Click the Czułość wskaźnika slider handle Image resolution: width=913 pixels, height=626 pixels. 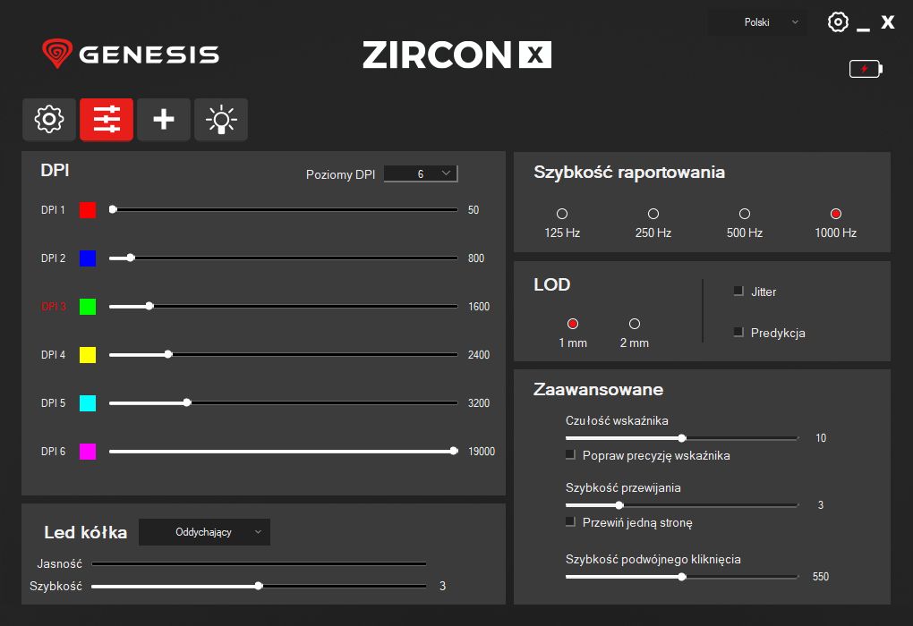coord(682,438)
